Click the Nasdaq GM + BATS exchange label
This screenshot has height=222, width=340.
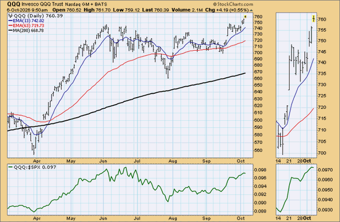tap(86, 5)
